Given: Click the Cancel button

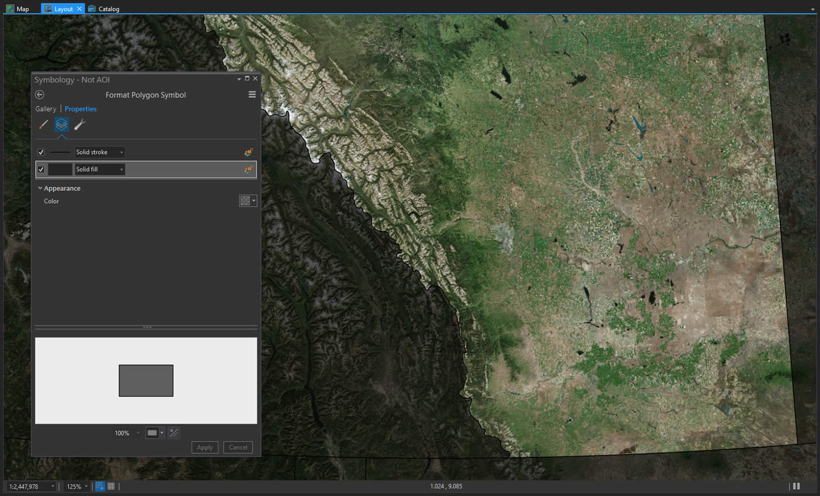Looking at the screenshot, I should (x=238, y=447).
